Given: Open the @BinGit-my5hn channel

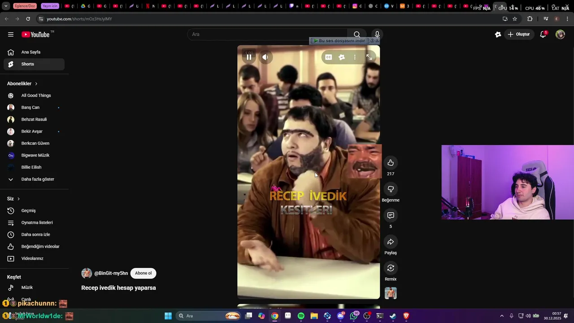Looking at the screenshot, I should click(x=111, y=273).
